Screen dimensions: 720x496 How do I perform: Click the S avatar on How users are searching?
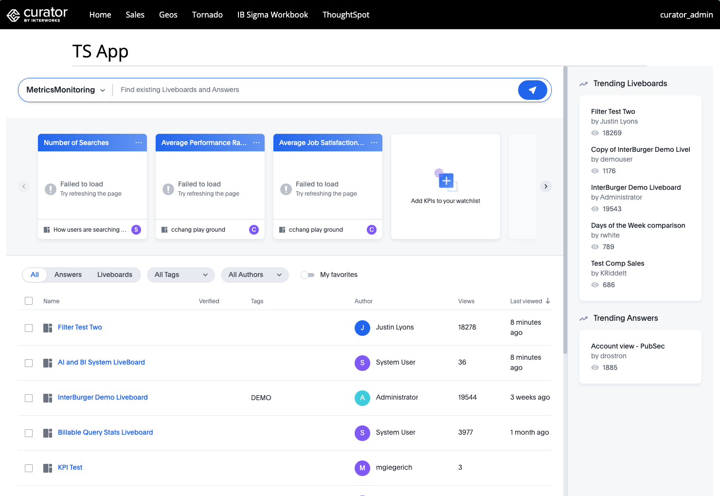click(x=136, y=230)
